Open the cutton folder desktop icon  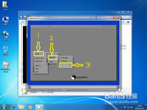click(x=6, y=6)
